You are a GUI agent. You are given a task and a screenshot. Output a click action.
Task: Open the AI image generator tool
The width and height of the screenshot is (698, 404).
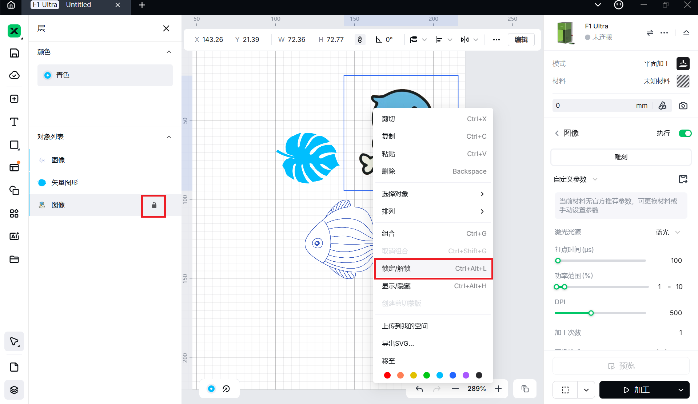[x=14, y=236]
